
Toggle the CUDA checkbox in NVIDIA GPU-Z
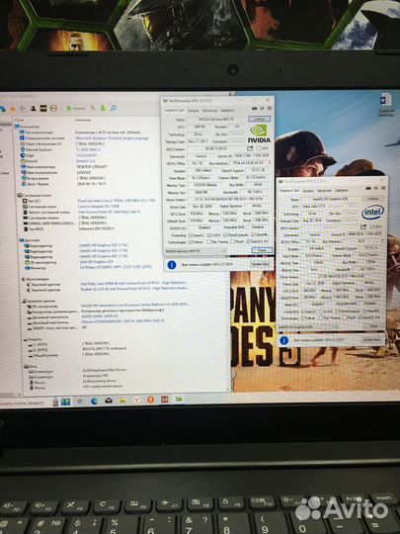click(208, 235)
